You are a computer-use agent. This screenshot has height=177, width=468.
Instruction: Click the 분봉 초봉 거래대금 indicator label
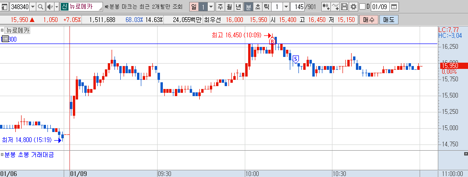[29, 155]
